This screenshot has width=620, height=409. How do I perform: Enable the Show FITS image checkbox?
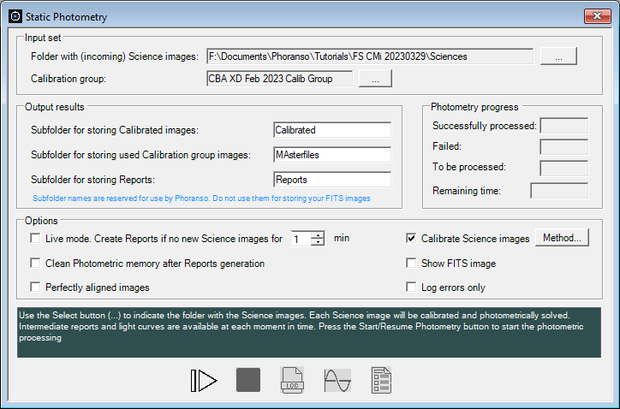(x=412, y=264)
